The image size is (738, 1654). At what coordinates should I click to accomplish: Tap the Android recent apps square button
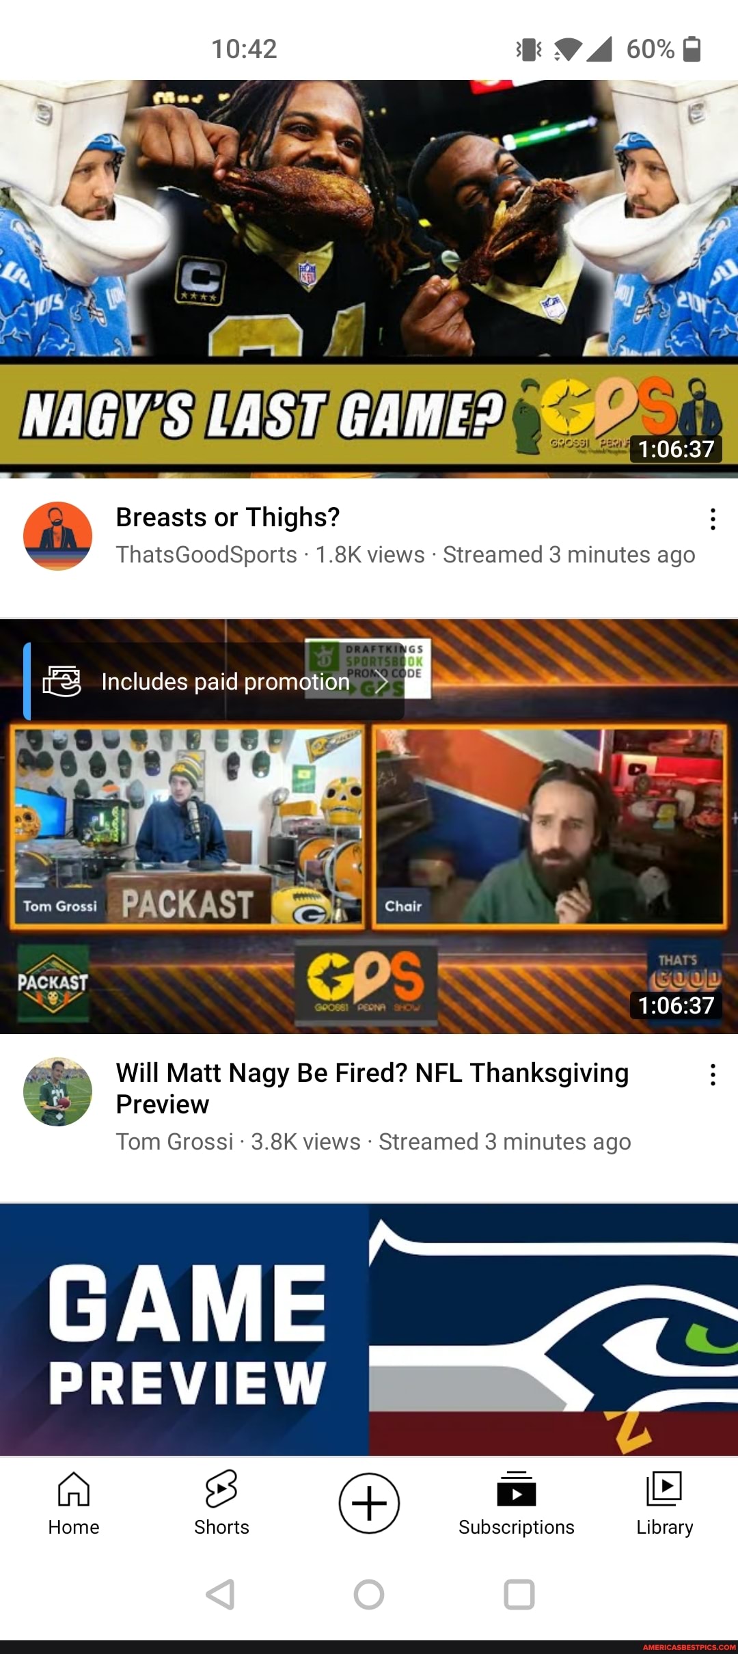click(519, 1595)
